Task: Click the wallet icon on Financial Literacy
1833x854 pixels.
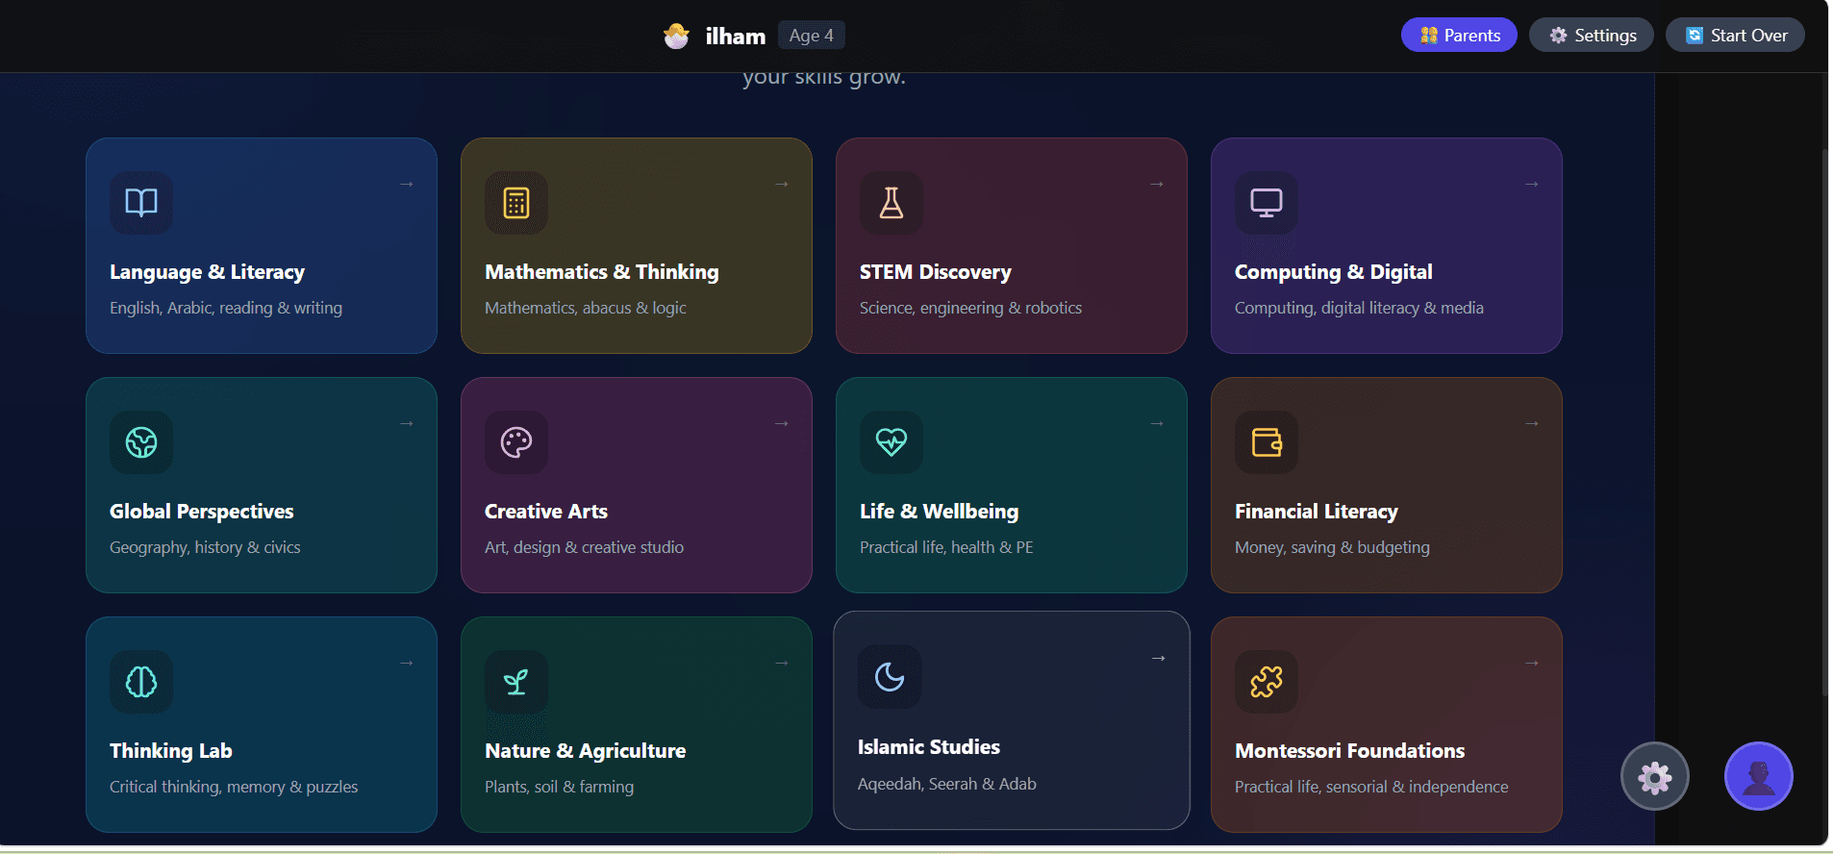Action: coord(1267,442)
